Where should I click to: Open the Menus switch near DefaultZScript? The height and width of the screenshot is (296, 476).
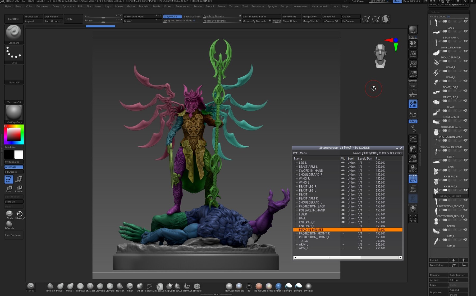397,1
